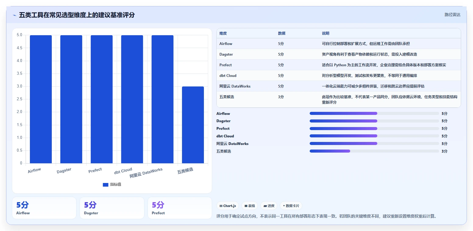Toggle the 指标值 legend swatch under the chart
This screenshot has width=473, height=231.
(105, 184)
